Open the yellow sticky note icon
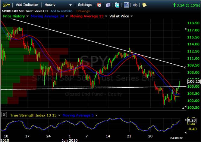The width and height of the screenshot is (201, 142). click(x=144, y=5)
